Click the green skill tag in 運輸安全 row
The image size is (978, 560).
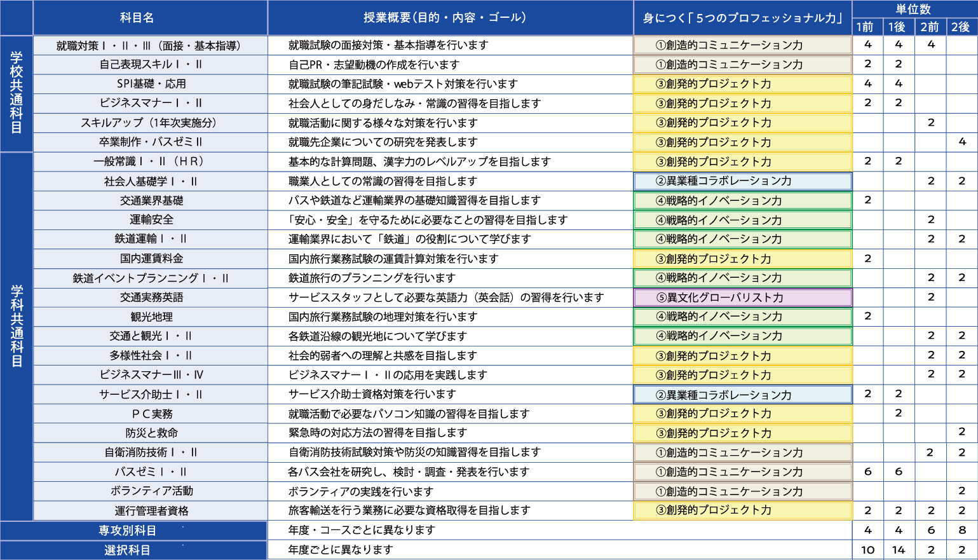742,220
